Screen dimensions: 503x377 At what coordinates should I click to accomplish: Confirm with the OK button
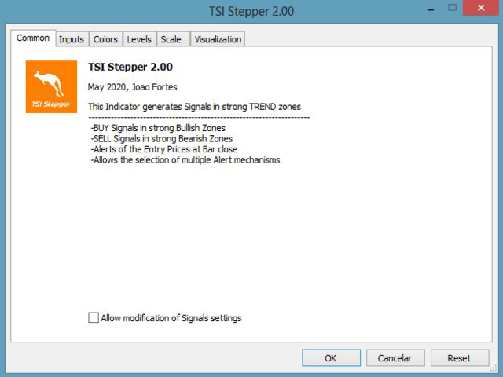click(331, 358)
